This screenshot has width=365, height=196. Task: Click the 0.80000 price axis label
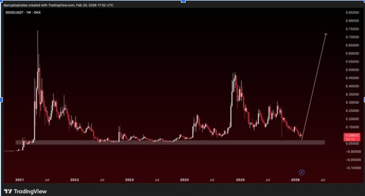coord(352,21)
